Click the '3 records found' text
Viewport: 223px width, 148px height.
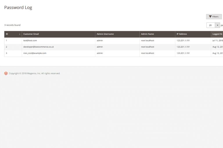coord(12,25)
